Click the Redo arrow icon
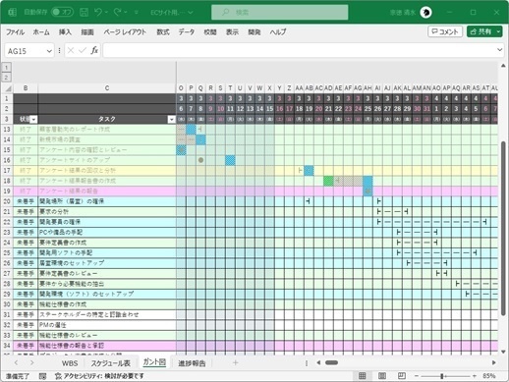Image resolution: width=509 pixels, height=382 pixels. point(117,12)
